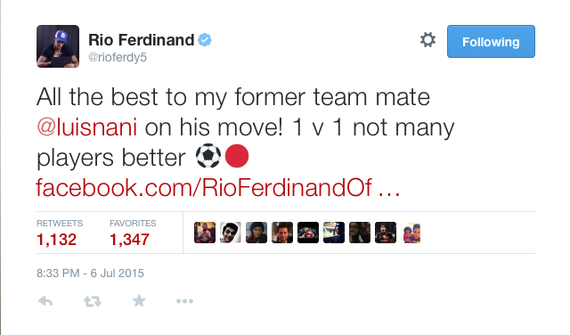Click the red circle emoji
This screenshot has height=335, width=570.
237,156
